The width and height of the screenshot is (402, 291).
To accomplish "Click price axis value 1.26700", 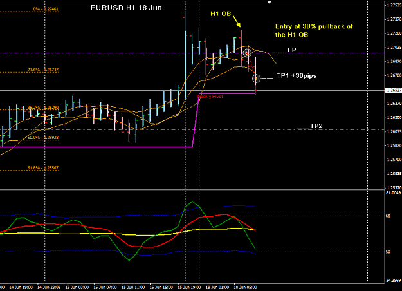I will click(394, 75).
